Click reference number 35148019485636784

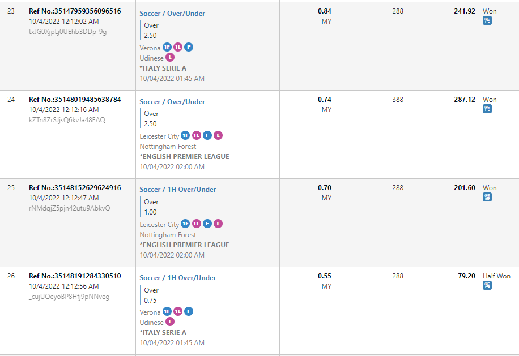[75, 100]
